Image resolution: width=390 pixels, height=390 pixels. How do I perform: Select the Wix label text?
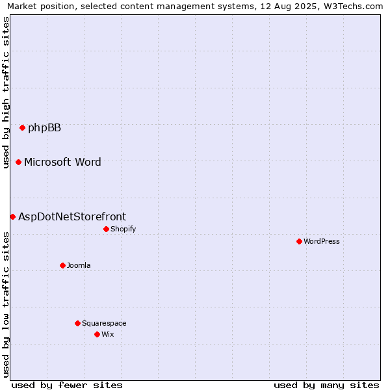(108, 334)
